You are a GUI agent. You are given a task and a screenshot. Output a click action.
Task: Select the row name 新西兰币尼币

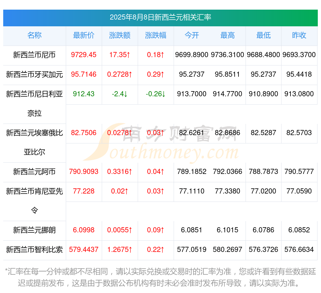point(34,55)
